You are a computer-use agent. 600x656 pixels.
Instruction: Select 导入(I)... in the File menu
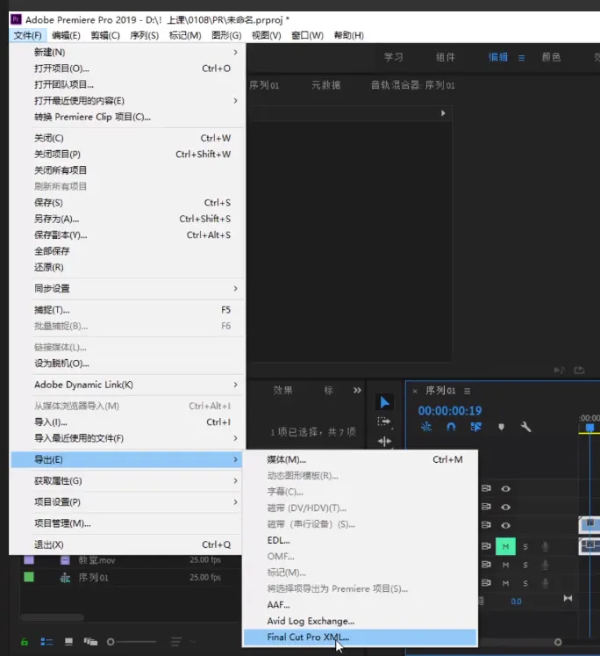pos(126,422)
